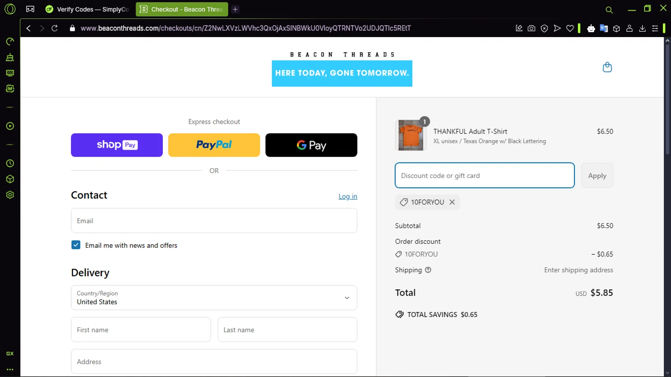671x377 pixels.
Task: Go forward to the next page
Action: tap(42, 28)
